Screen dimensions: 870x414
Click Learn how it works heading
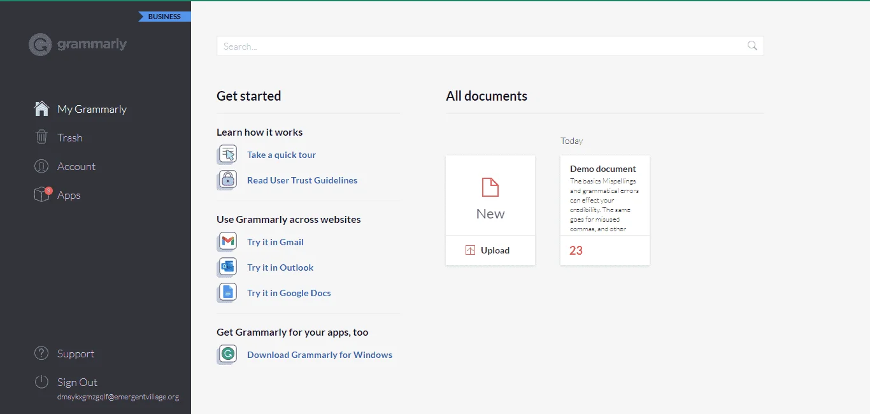(259, 132)
